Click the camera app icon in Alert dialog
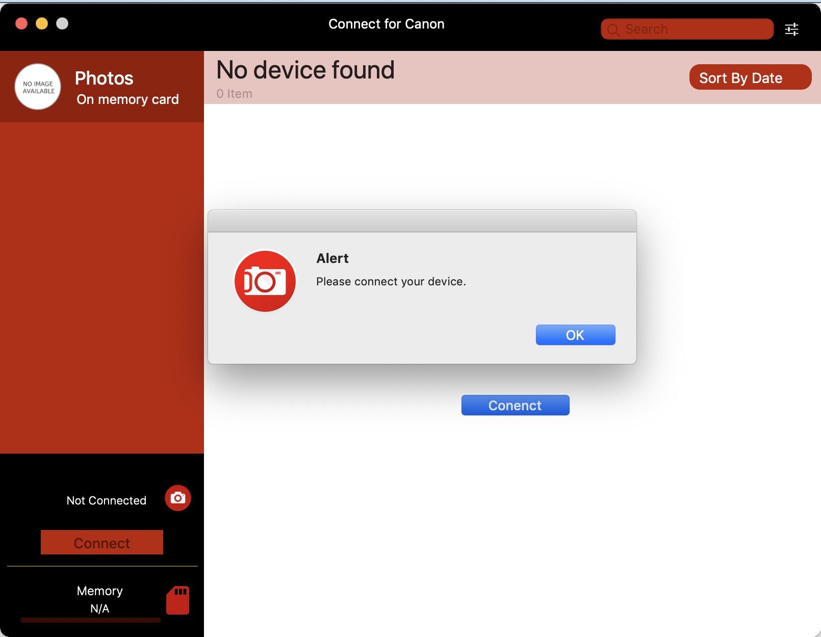Screen dimensions: 821x637 pos(265,281)
